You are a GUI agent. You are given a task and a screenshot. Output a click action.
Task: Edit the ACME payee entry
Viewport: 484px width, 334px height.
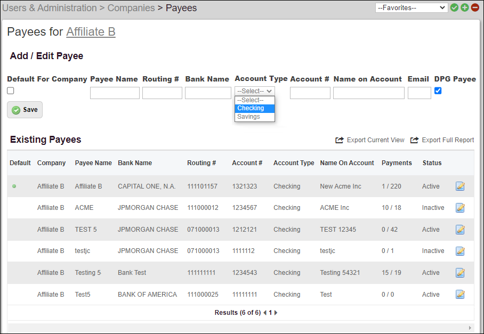tap(459, 208)
